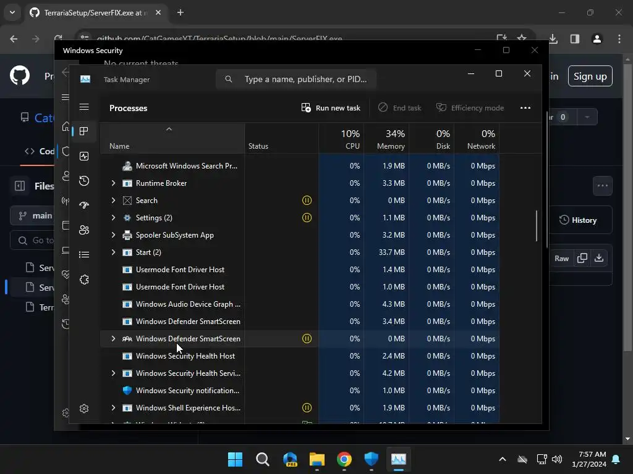Download raw file icon on GitHub
Viewport: 633px width, 474px height.
(599, 258)
